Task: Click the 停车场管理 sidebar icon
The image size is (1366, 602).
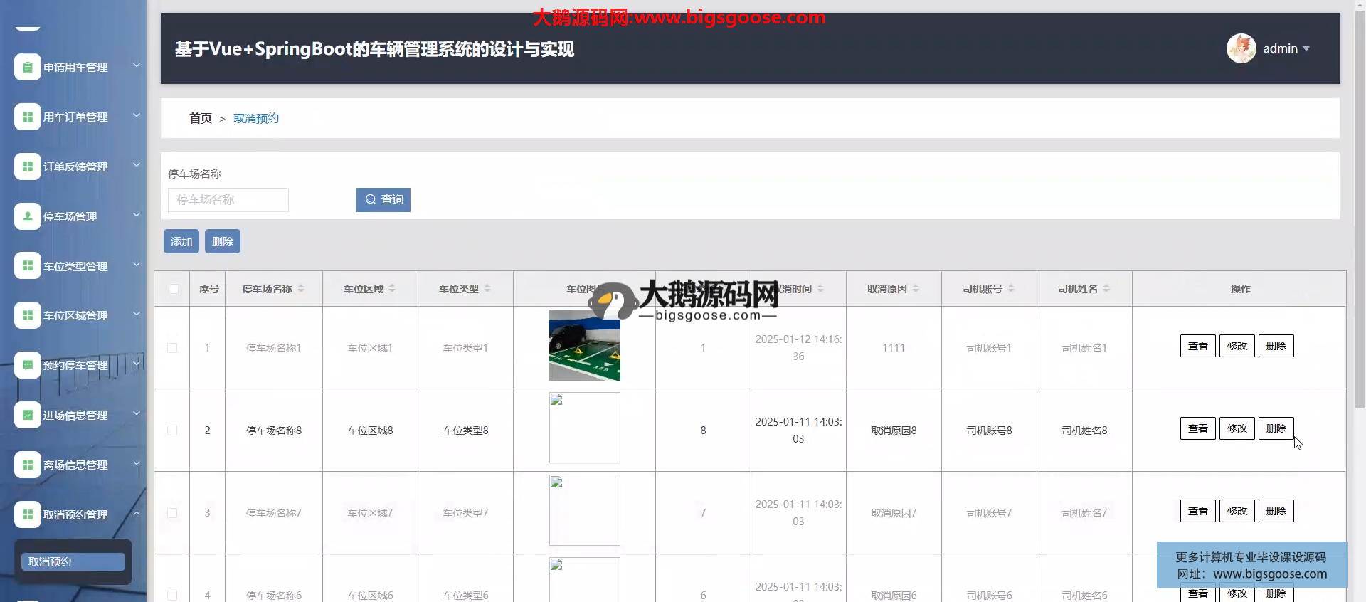Action: click(27, 216)
